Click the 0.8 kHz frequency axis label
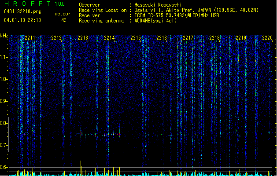The width and height of the screenshot is (277, 176). [x=4, y=123]
